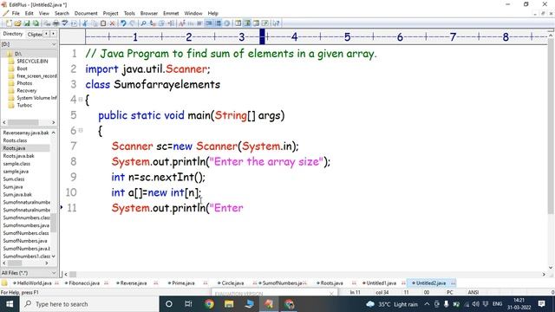Click the Print toolbar icon
Screen dimensions: 555x312
(x=55, y=23)
